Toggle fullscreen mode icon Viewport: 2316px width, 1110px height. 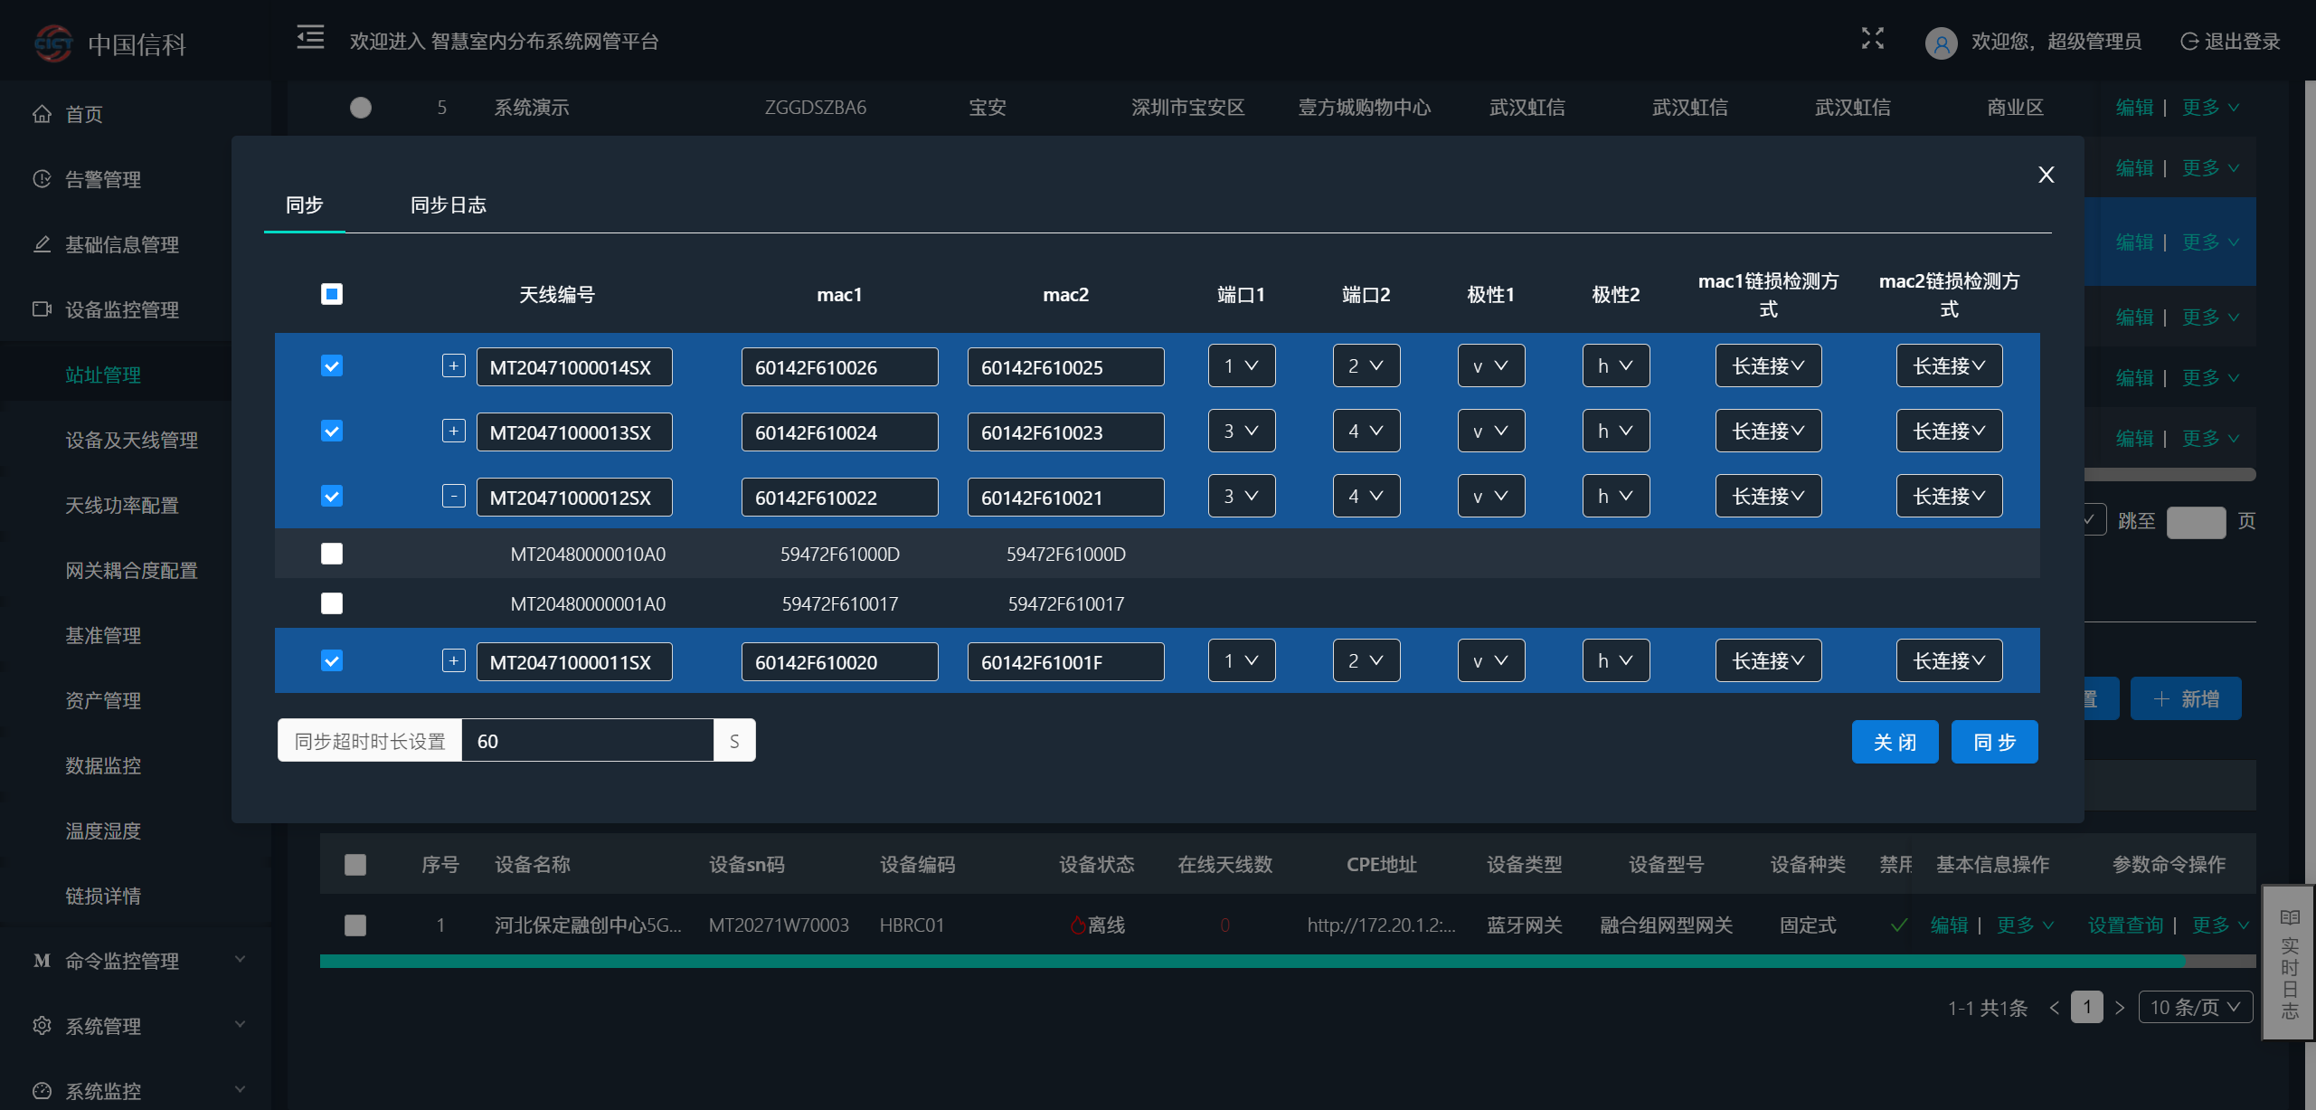1872,38
